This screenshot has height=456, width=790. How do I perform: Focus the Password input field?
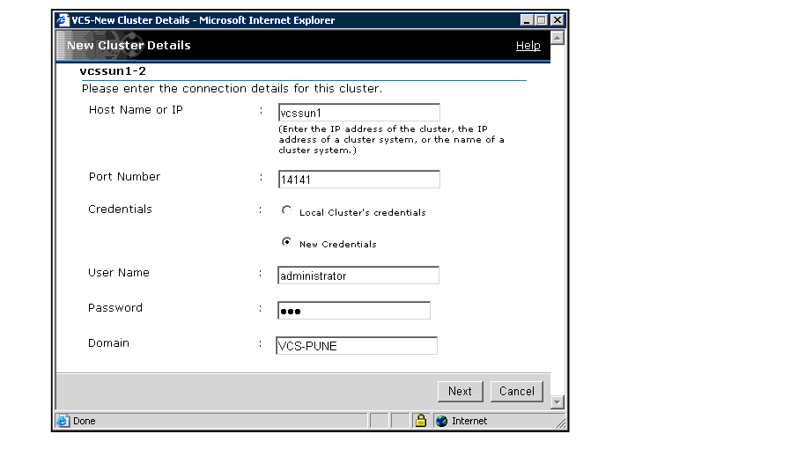point(353,311)
